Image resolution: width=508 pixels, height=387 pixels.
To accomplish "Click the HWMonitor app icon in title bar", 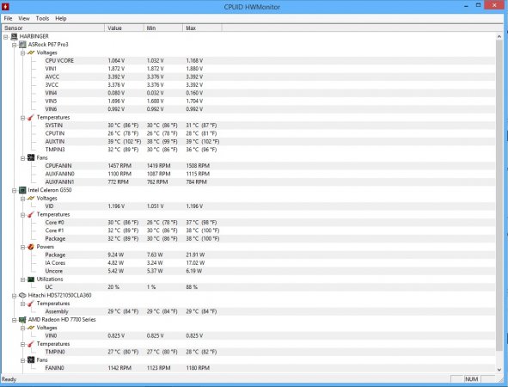I will (x=5, y=7).
